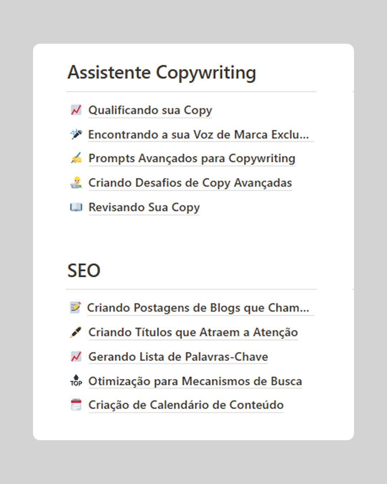The width and height of the screenshot is (387, 484).
Task: Open Criação de Calendário de Conteúdo
Action: pos(186,405)
